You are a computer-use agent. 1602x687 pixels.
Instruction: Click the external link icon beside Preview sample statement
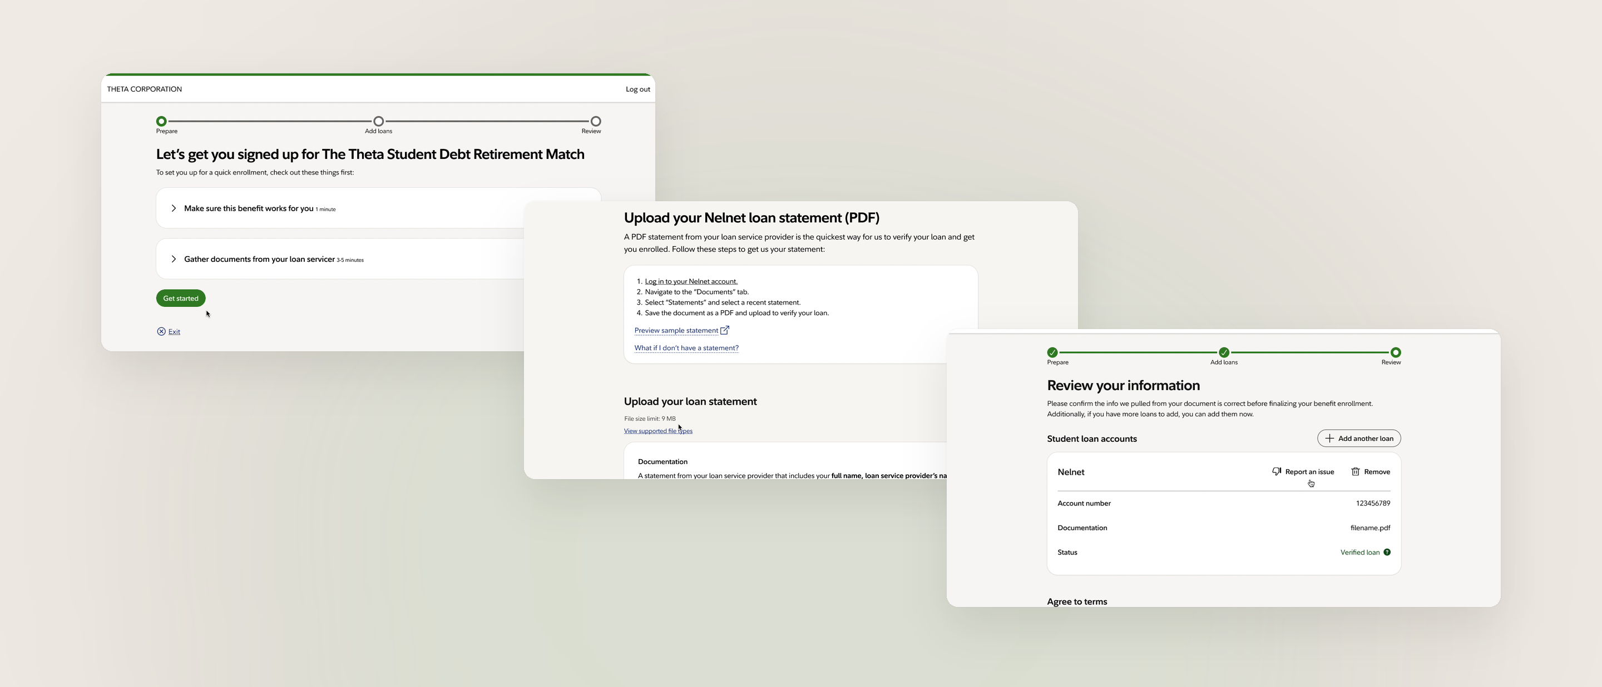coord(724,330)
